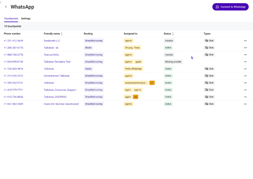Open phone number +1 236-800-4474
This screenshot has height=179, width=253.
click(13, 69)
